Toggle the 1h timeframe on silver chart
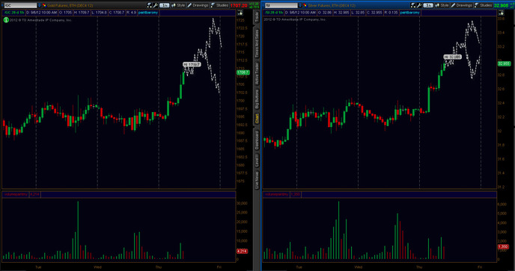 pos(428,5)
